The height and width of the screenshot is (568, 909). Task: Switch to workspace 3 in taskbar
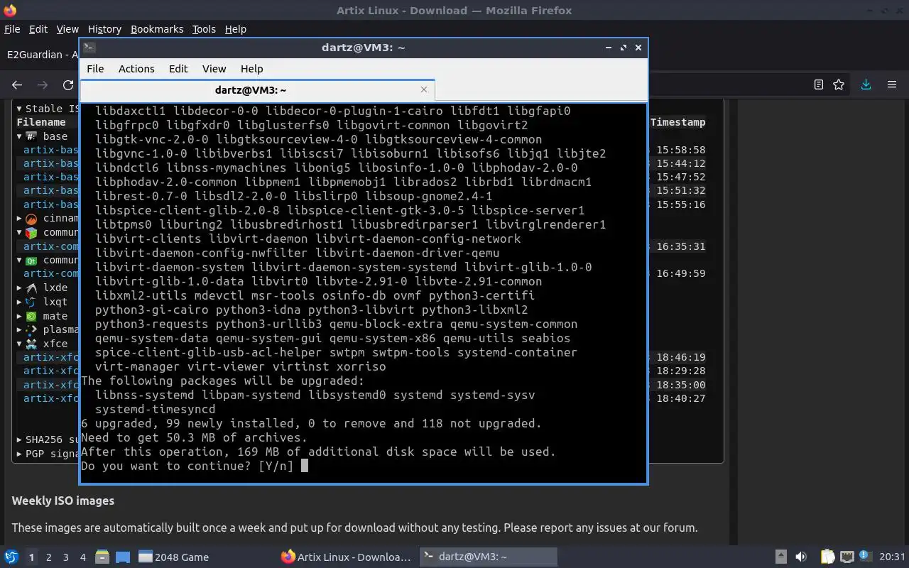pyautogui.click(x=65, y=557)
